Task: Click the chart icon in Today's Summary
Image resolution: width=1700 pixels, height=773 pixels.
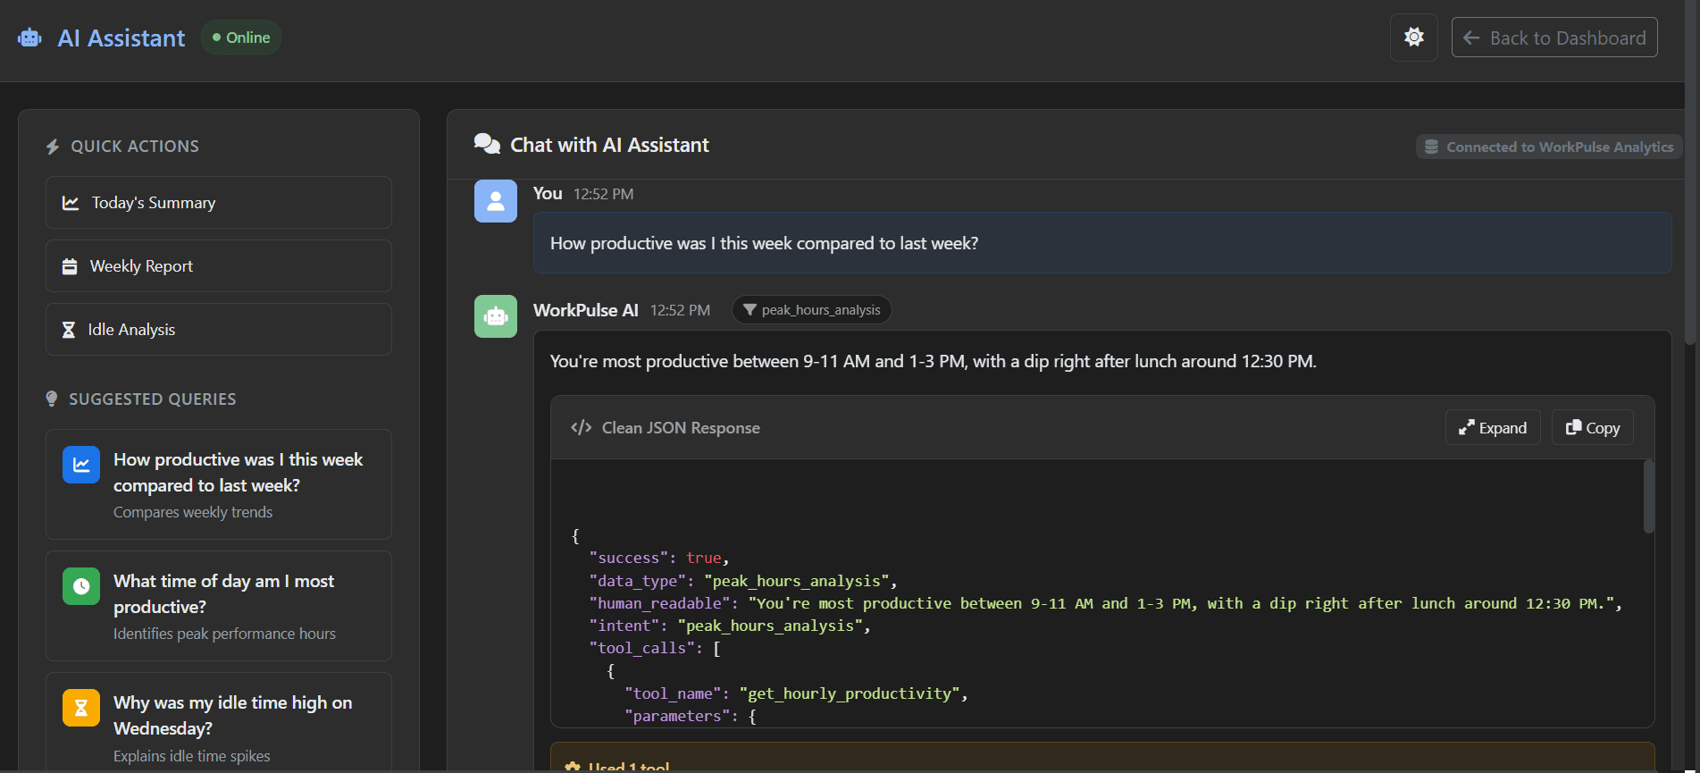Action: tap(71, 203)
